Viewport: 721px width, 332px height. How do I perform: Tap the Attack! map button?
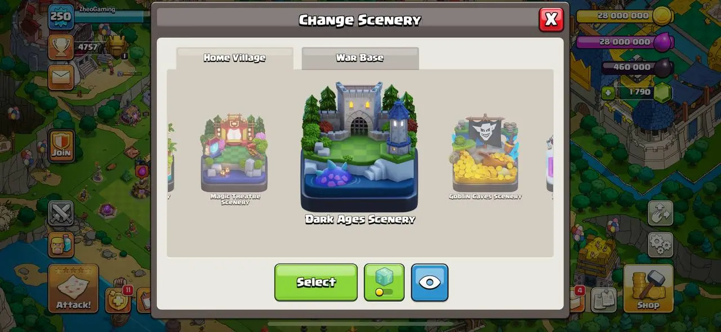(73, 289)
